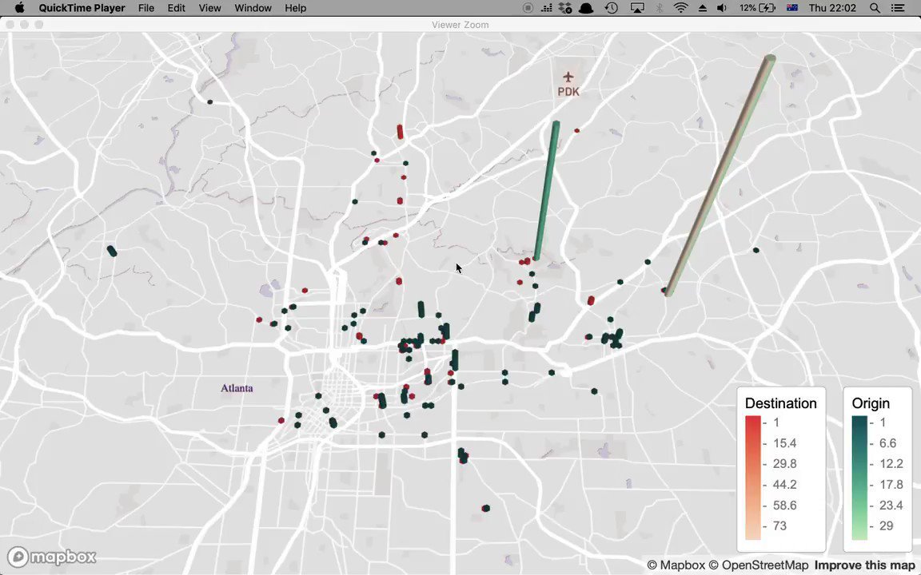The height and width of the screenshot is (575, 921).
Task: Open the Help menu
Action: 295,8
